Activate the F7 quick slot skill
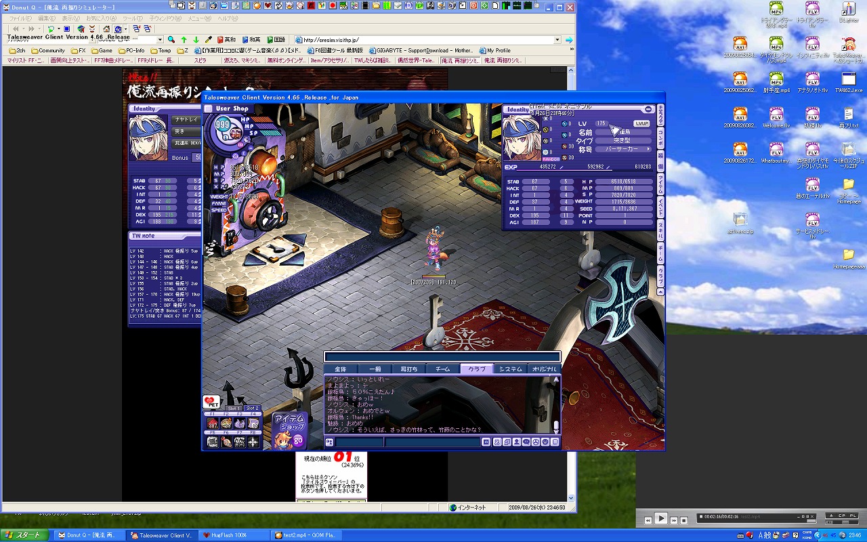Viewport: 867px width, 542px height. tap(240, 442)
